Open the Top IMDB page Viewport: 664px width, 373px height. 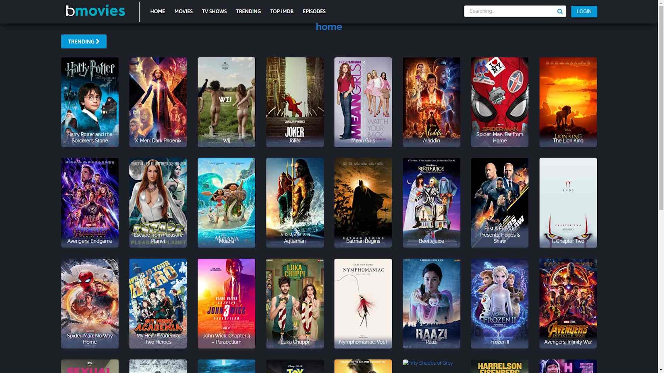(282, 12)
